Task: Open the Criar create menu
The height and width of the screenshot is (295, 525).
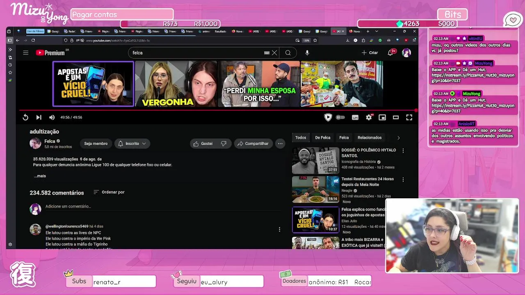Action: [370, 52]
